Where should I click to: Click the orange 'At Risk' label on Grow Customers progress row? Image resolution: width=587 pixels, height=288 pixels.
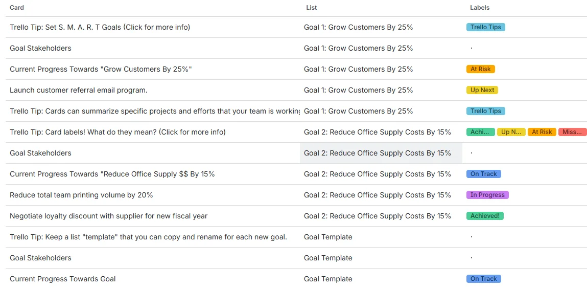pos(480,69)
